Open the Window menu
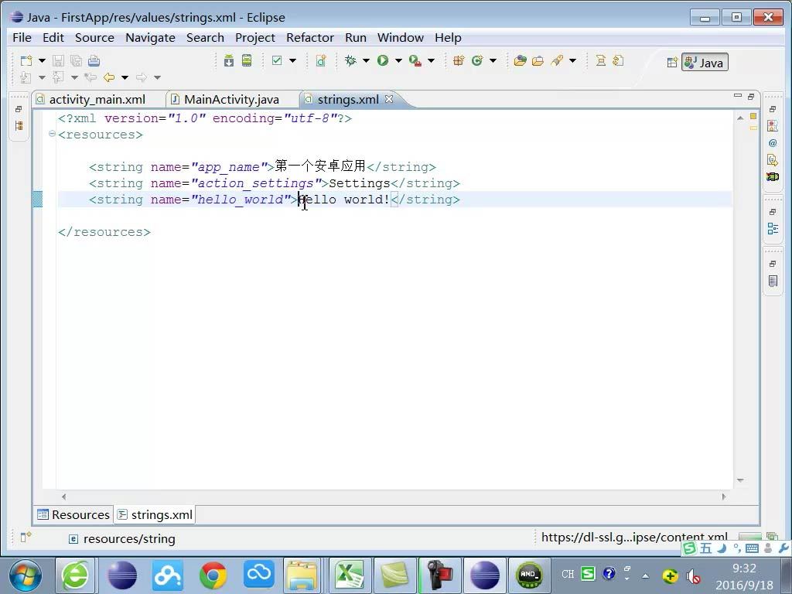The width and height of the screenshot is (792, 594). tap(401, 37)
